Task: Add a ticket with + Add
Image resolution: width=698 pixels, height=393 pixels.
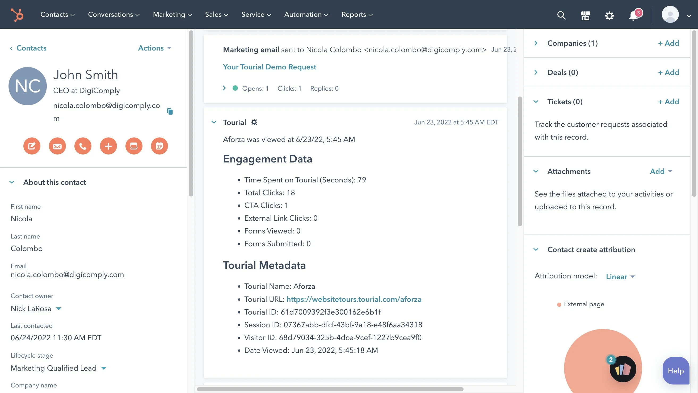Action: point(668,102)
